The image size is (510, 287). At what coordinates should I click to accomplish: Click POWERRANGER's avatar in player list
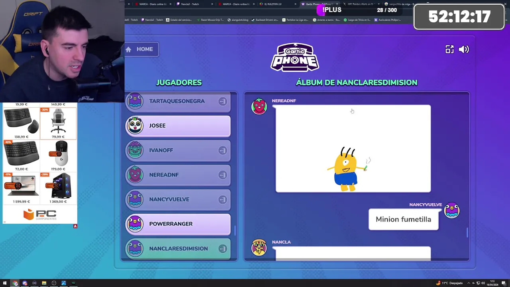135,224
